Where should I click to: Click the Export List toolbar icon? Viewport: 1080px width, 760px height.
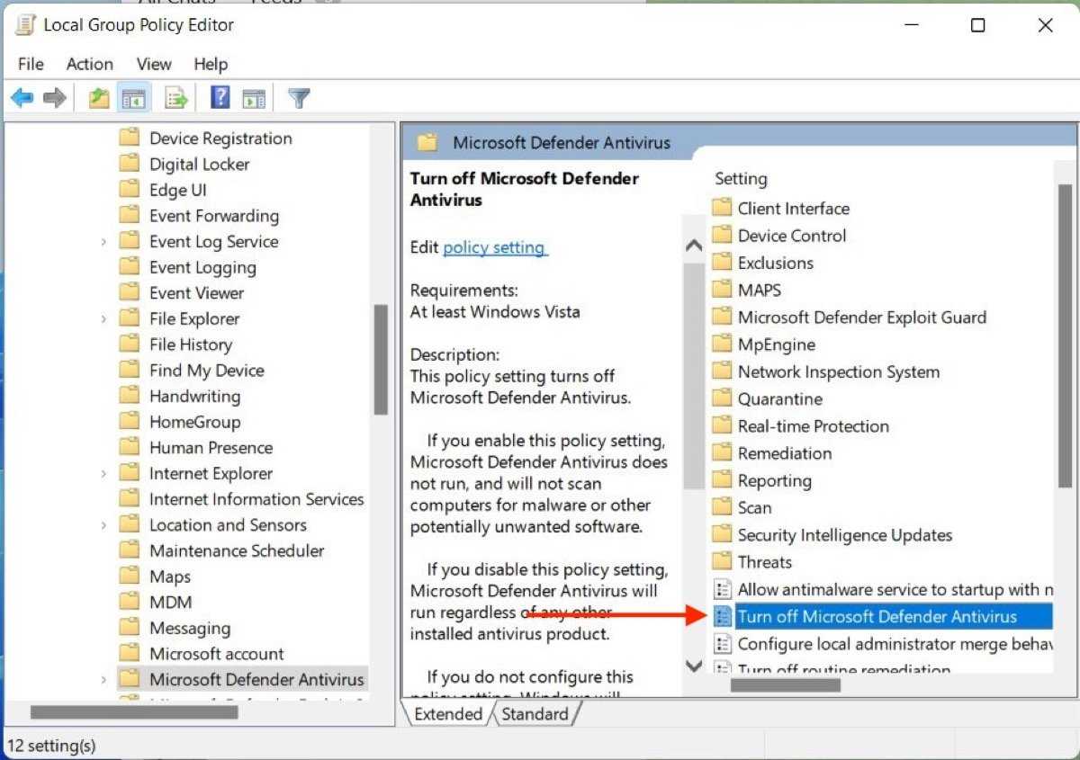176,98
